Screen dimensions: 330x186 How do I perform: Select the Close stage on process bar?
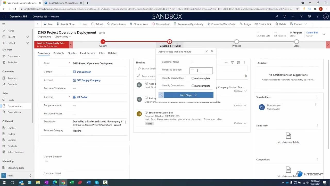tap(296, 42)
